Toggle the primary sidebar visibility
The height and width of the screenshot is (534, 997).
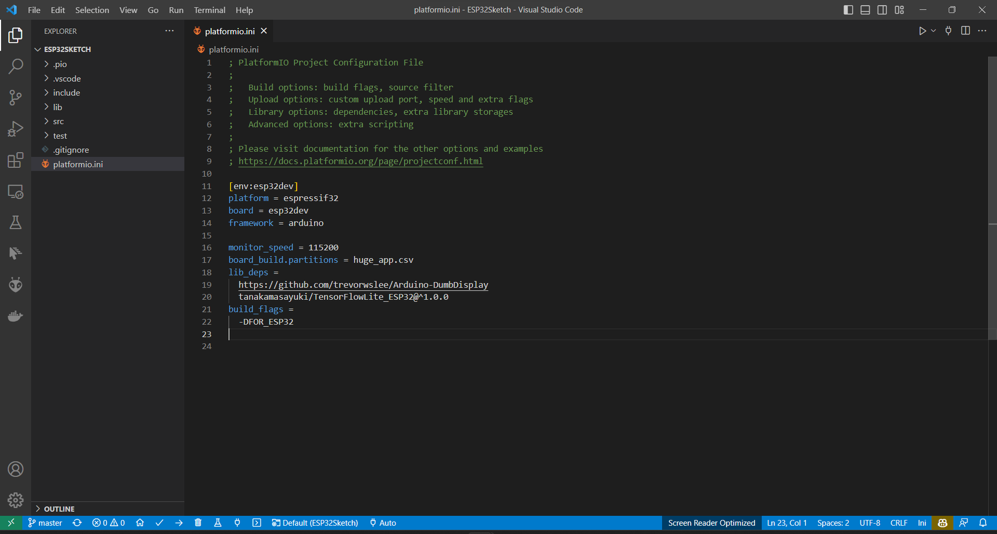848,9
